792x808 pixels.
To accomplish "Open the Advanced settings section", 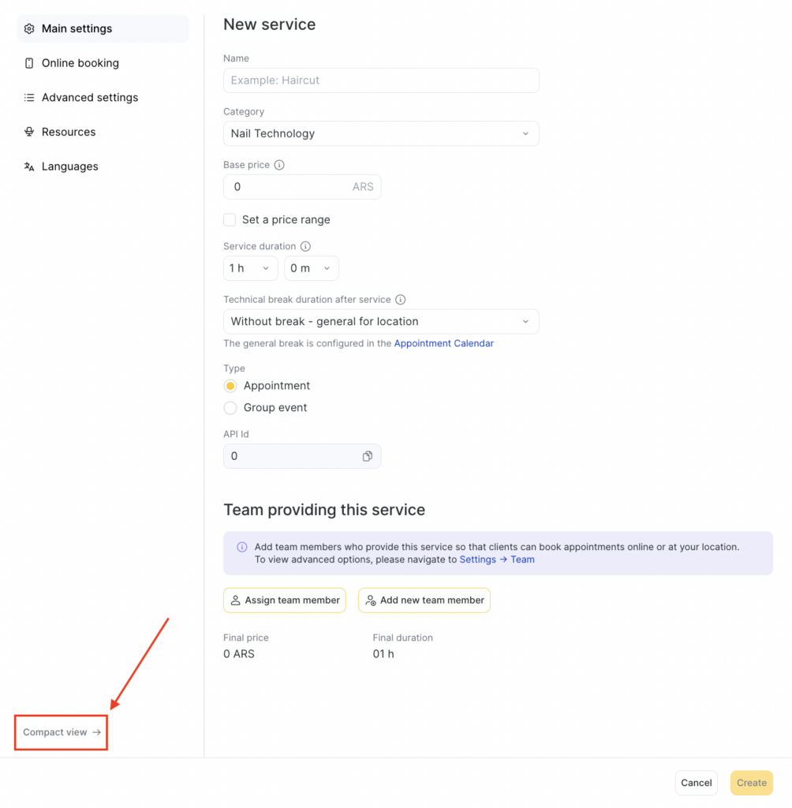I will pyautogui.click(x=89, y=98).
